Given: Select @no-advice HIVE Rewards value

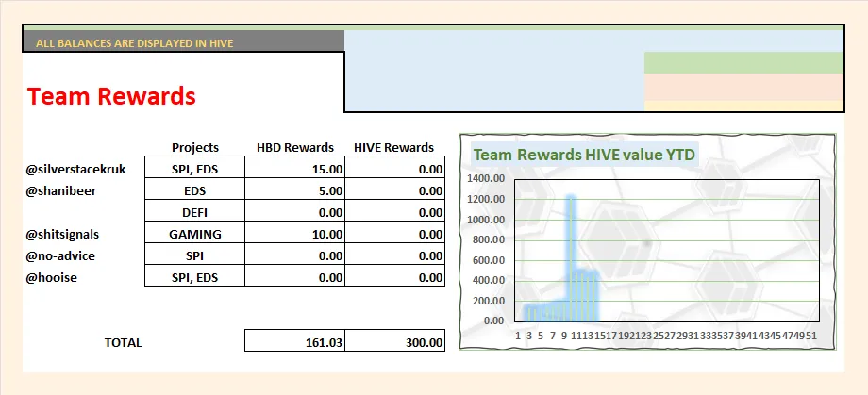Looking at the screenshot, I should tap(394, 254).
